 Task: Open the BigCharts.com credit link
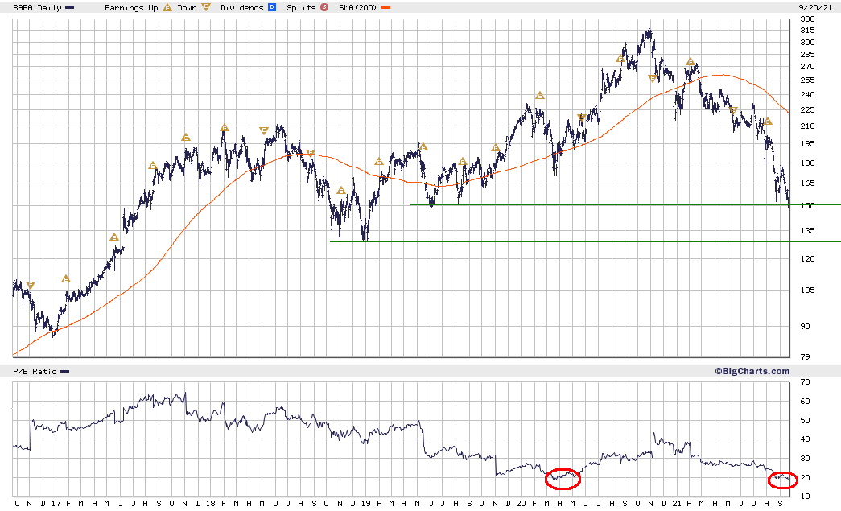[752, 371]
